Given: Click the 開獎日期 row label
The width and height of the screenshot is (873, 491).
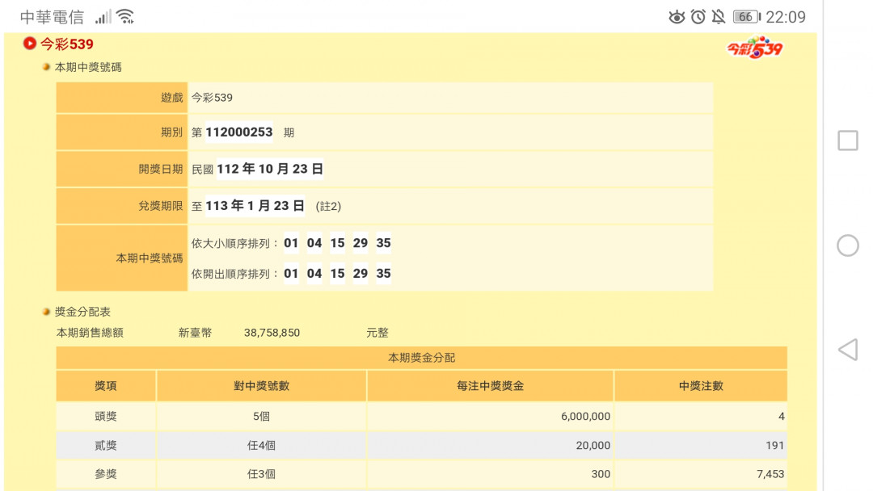Looking at the screenshot, I should point(161,169).
